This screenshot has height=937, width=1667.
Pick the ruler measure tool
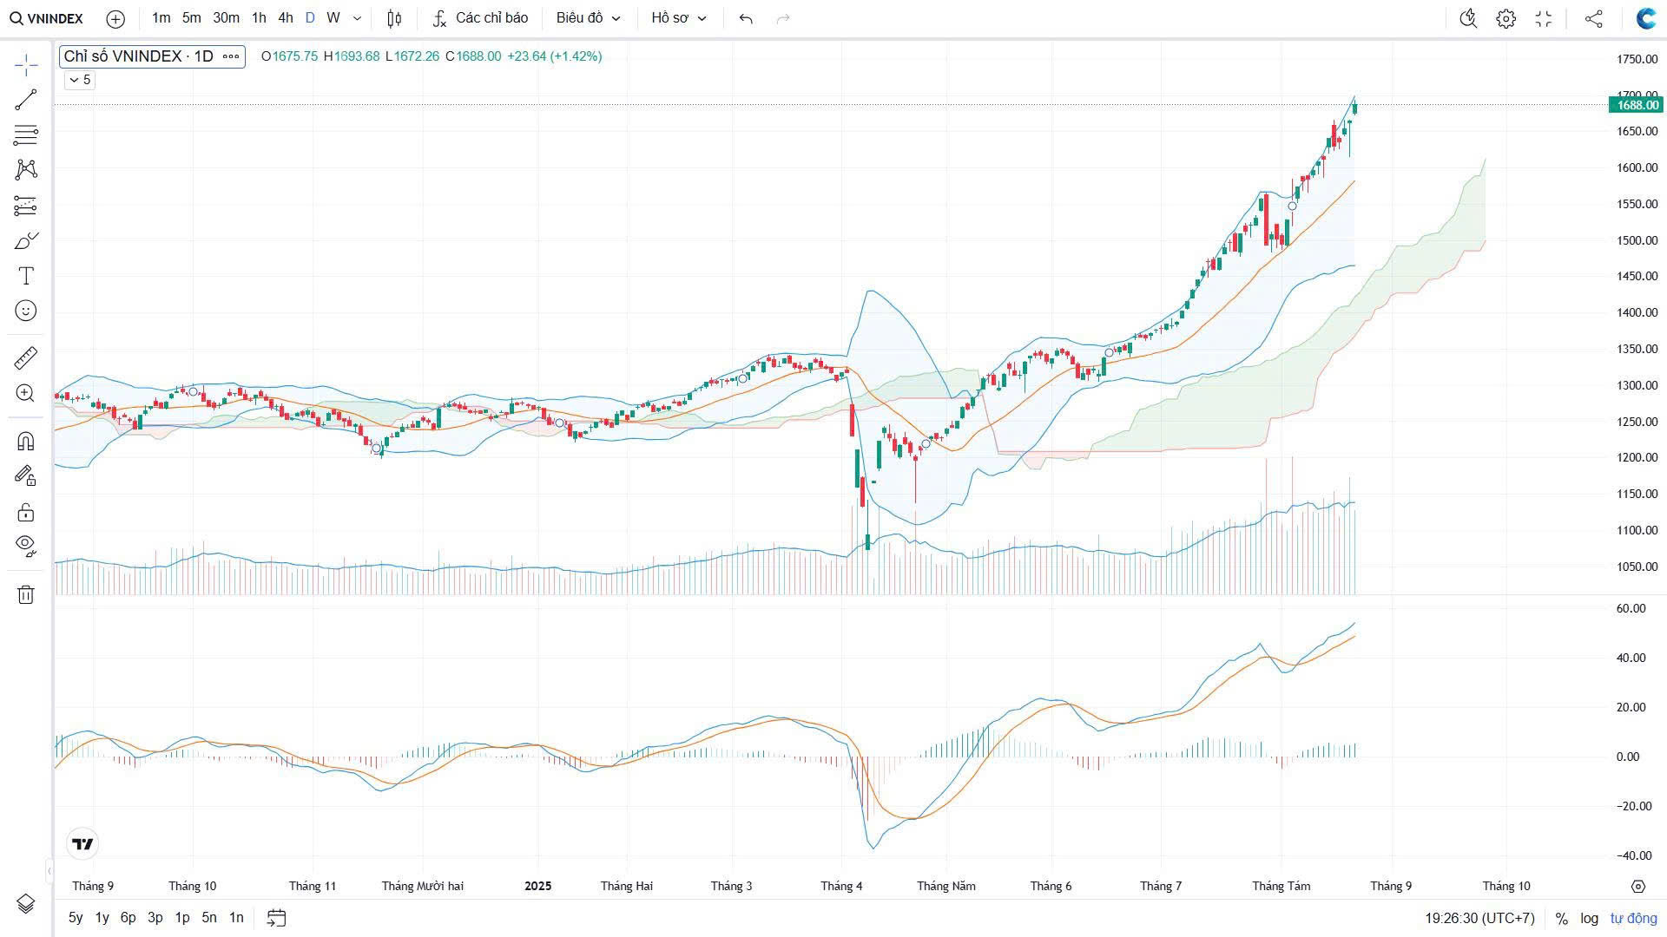click(x=26, y=357)
